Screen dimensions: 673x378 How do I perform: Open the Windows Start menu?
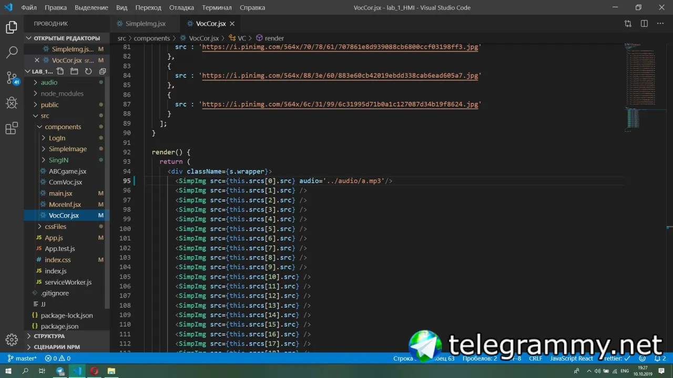pyautogui.click(x=8, y=371)
